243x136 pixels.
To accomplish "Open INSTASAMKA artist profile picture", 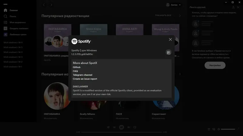I will 56,96.
